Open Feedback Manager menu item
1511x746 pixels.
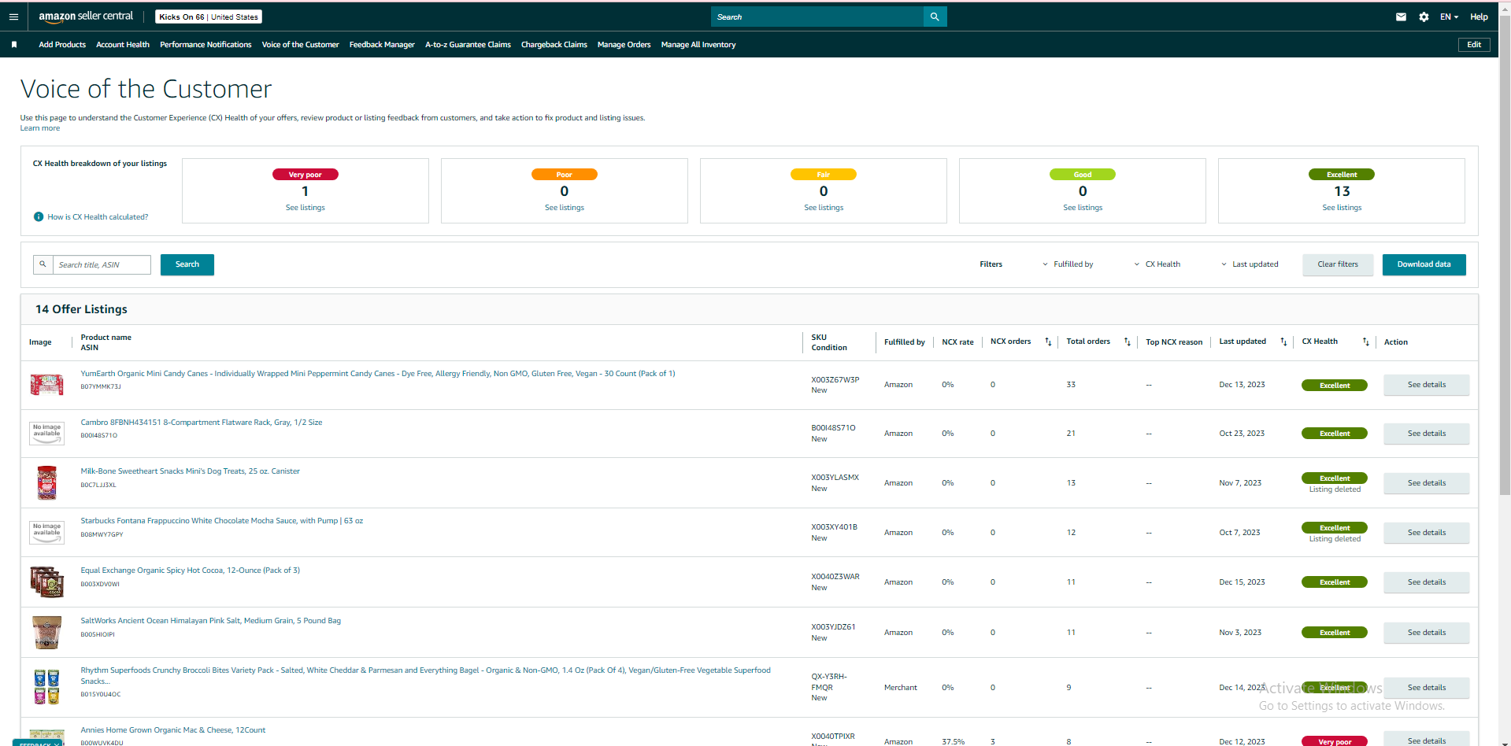[382, 45]
